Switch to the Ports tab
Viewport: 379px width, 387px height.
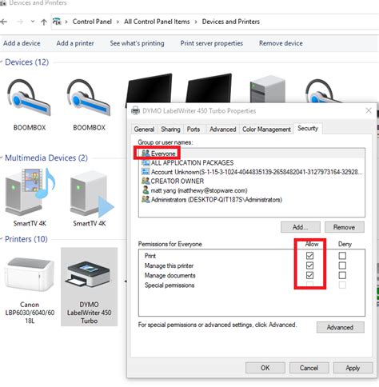pos(193,130)
